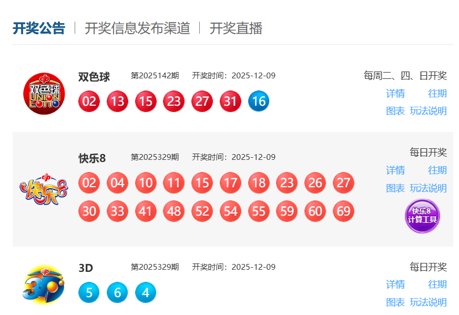Click the 快乐8 ball numbered 69
The width and height of the screenshot is (459, 315).
(x=343, y=211)
